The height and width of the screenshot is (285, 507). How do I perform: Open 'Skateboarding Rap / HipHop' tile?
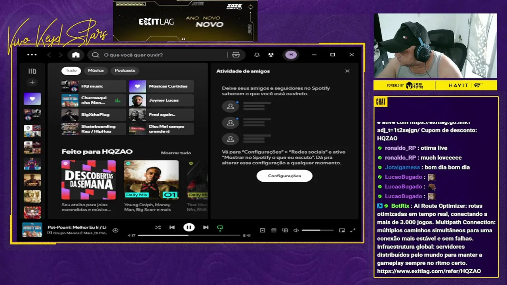(x=93, y=129)
